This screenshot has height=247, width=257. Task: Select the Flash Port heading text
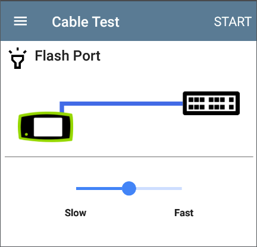[68, 56]
